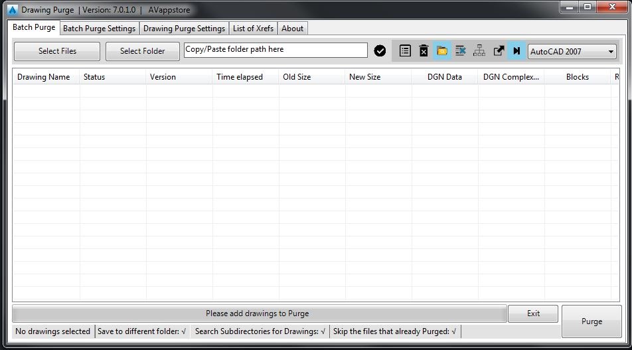The width and height of the screenshot is (632, 350).
Task: Click 'Search Subdirectories for Drawings' status entry
Action: 260,331
